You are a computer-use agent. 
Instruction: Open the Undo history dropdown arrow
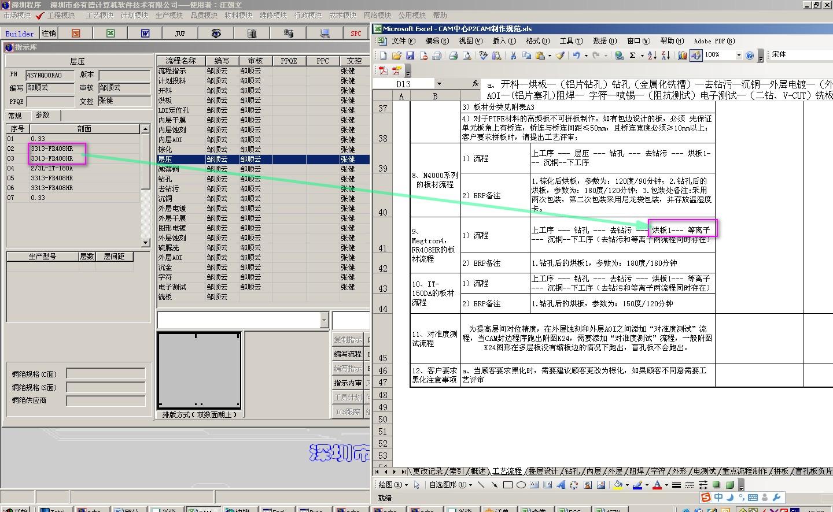(586, 55)
